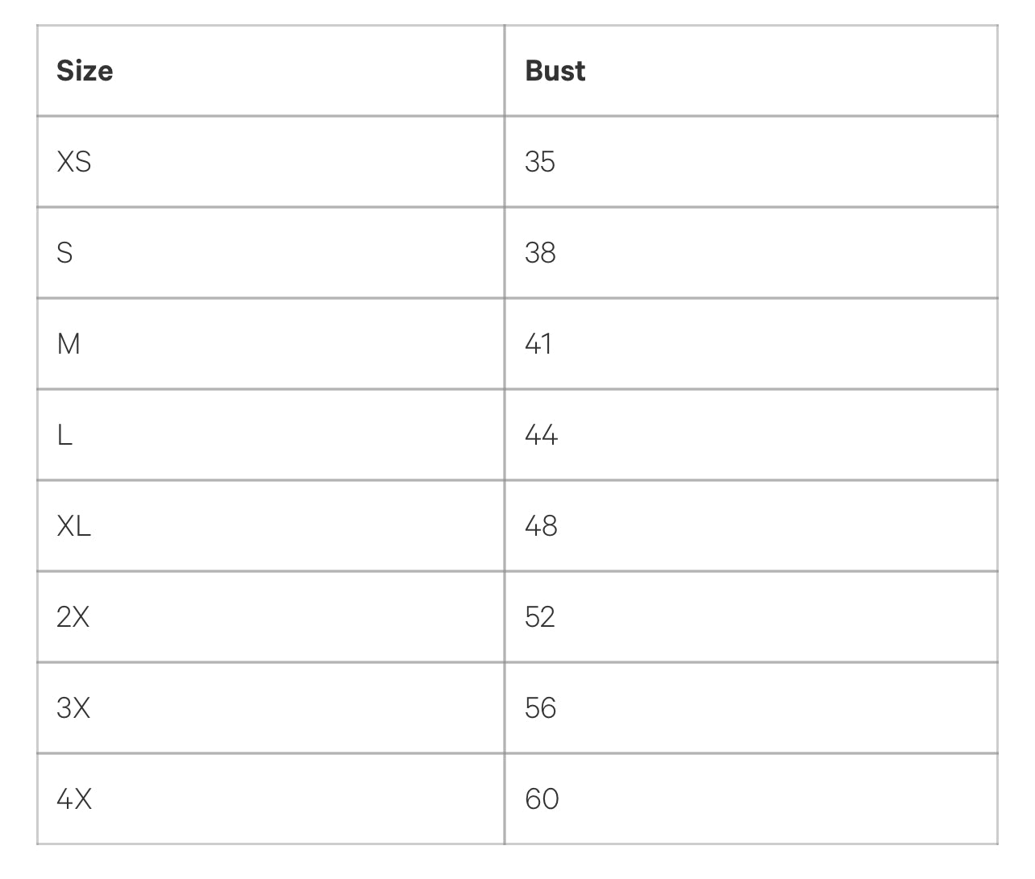Click the Size column header
Image resolution: width=1035 pixels, height=879 pixels.
tap(85, 71)
